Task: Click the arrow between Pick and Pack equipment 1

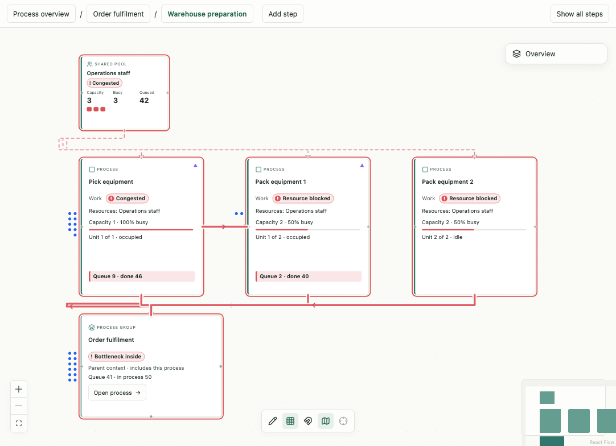Action: coord(224,226)
